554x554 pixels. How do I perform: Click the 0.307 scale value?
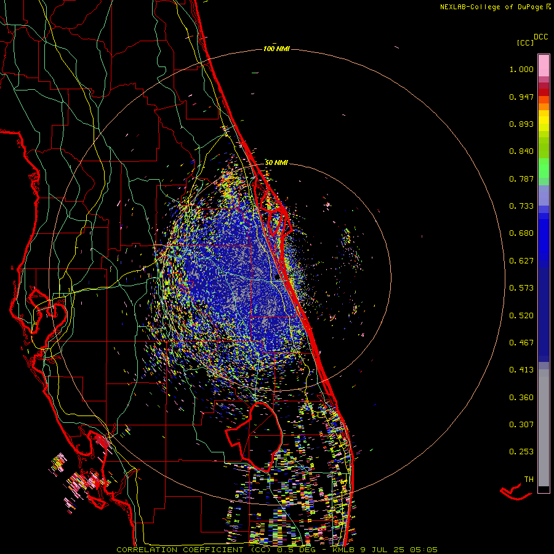coord(521,425)
